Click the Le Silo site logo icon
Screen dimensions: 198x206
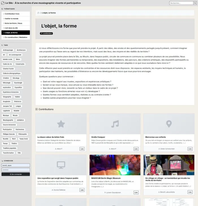click(3, 3)
